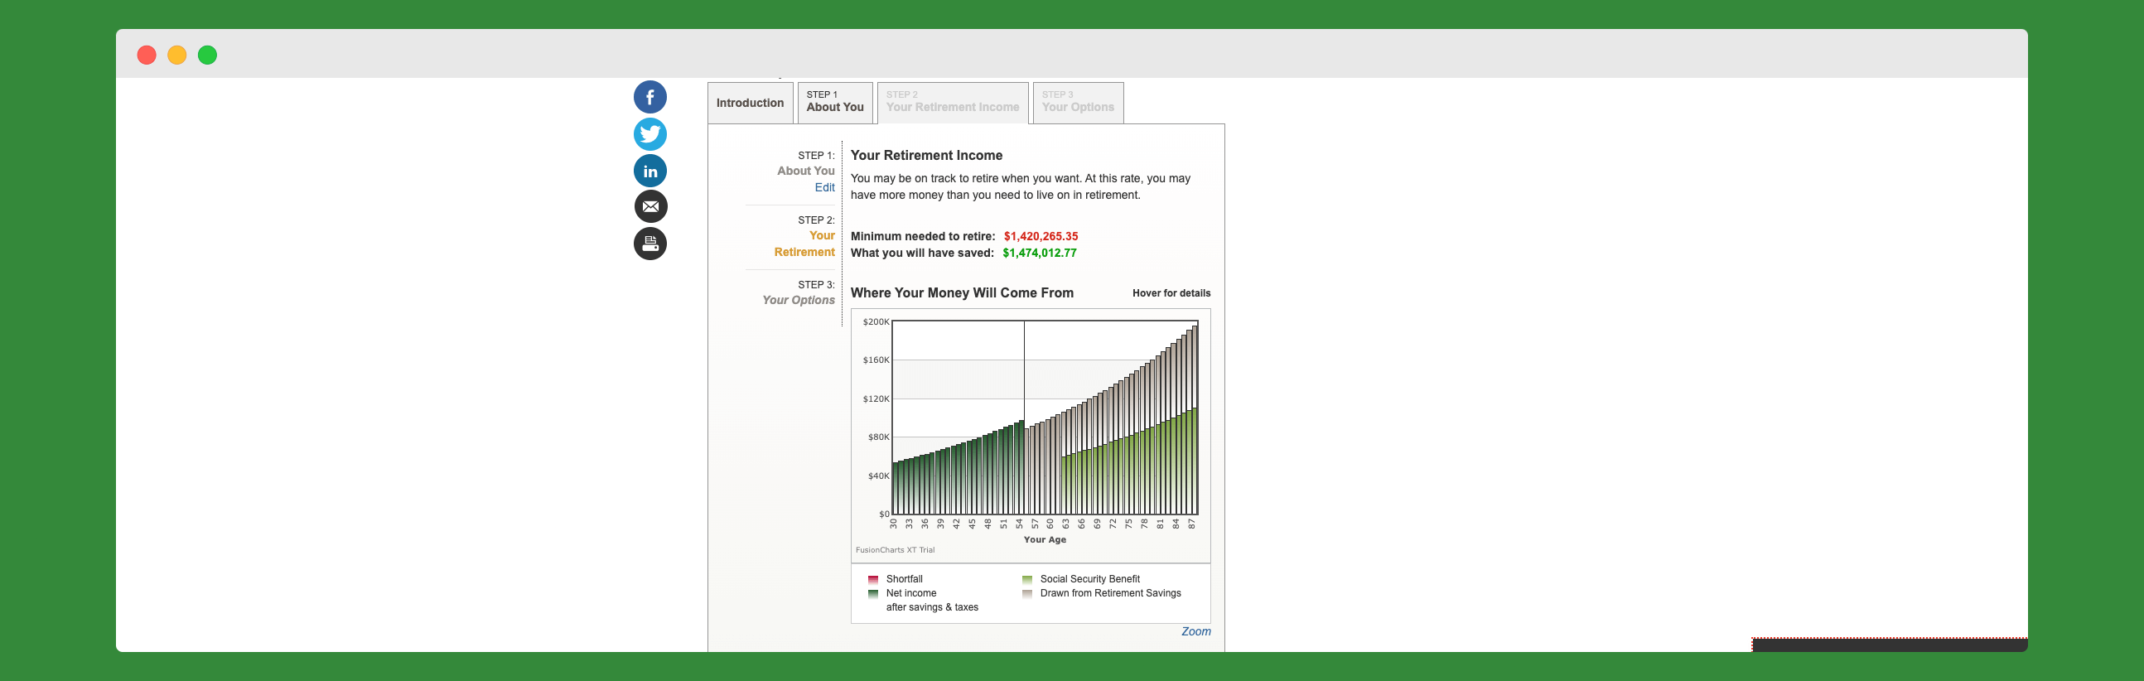Go to Step 3 Your Options tab
This screenshot has width=2144, height=681.
[x=1077, y=103]
